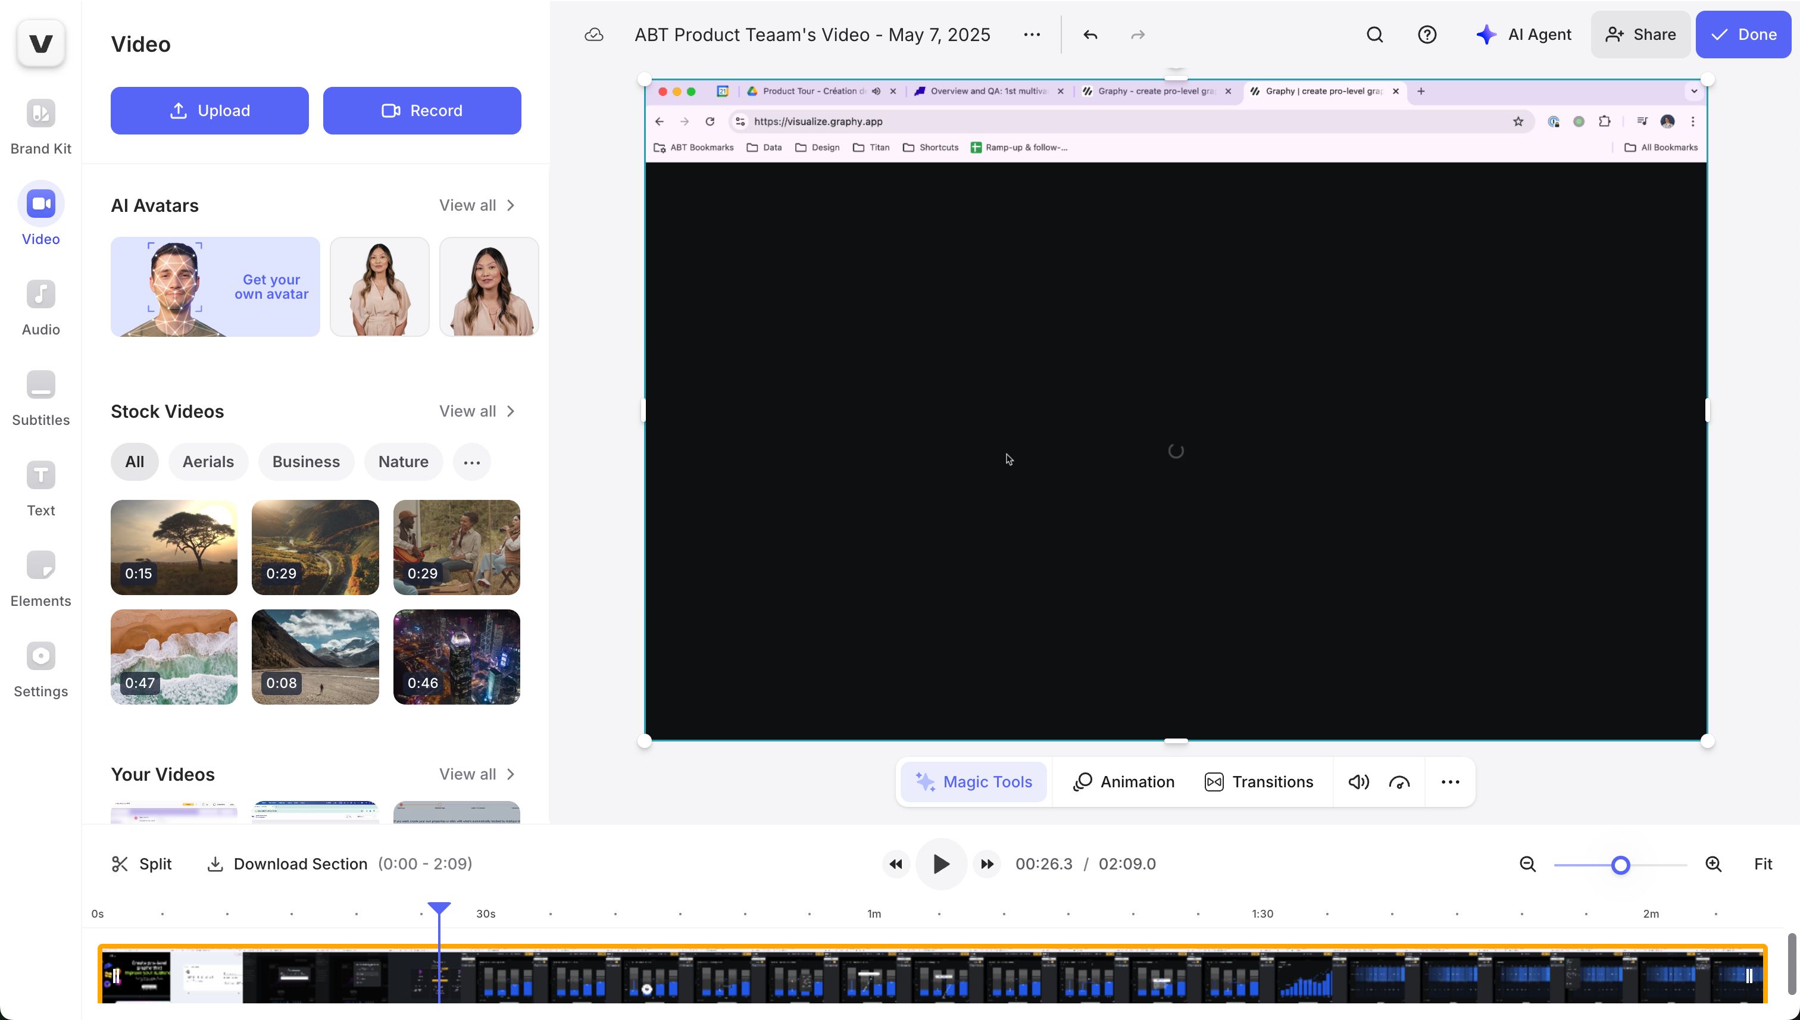Image resolution: width=1800 pixels, height=1020 pixels.
Task: Zoom out the timeline
Action: (x=1527, y=863)
